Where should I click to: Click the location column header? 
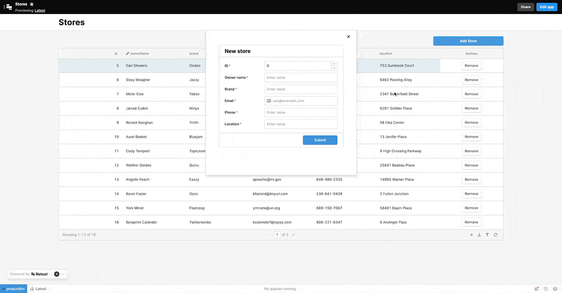click(x=386, y=53)
